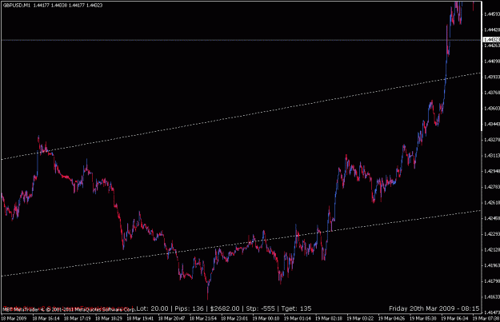Click the 'Lot: 20.00' readout
Screen dimensions: 500x322
point(152,308)
